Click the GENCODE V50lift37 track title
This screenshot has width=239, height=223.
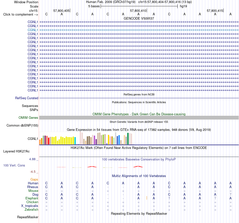click(x=139, y=18)
